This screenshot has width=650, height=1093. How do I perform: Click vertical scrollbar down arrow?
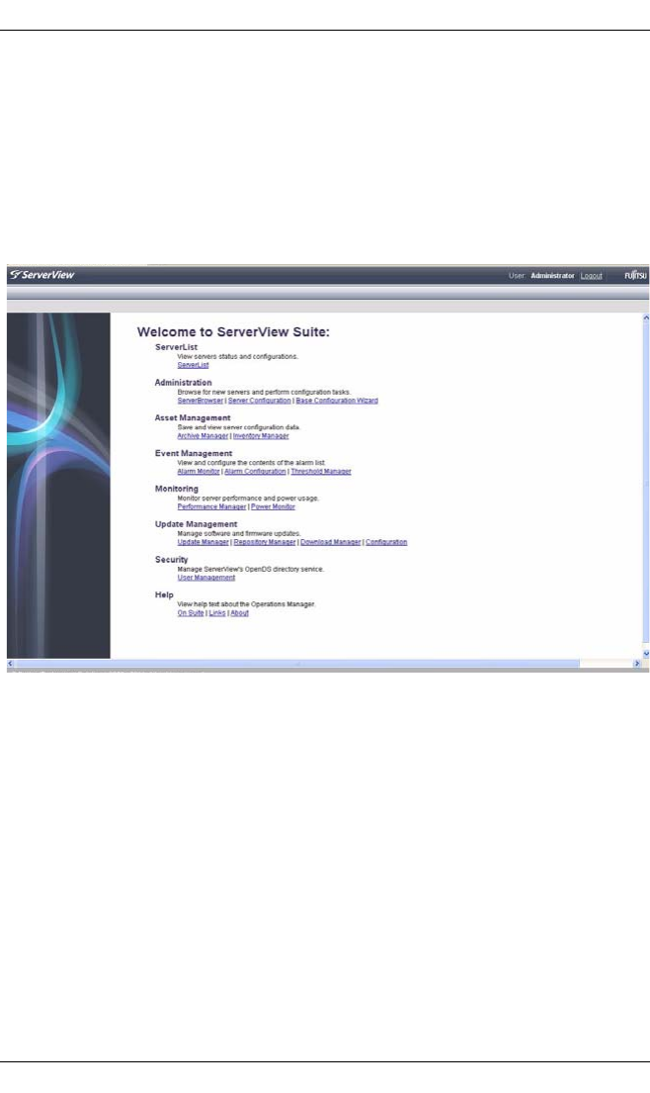pos(646,654)
